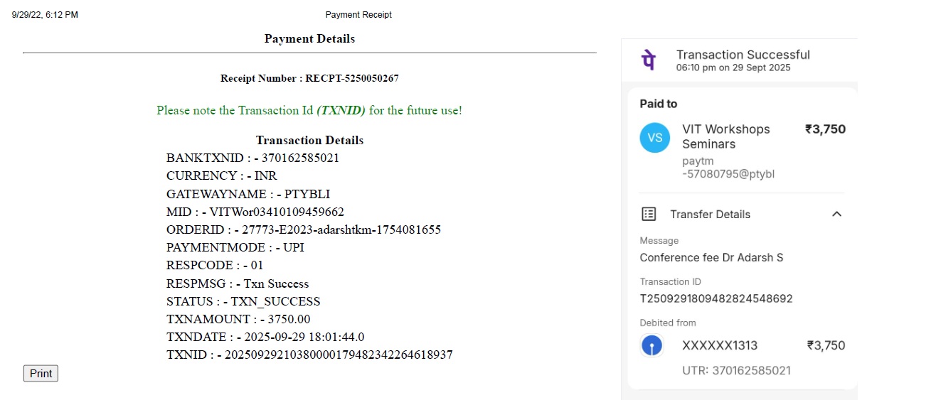Select the Transfer Details heading text

[x=710, y=214]
